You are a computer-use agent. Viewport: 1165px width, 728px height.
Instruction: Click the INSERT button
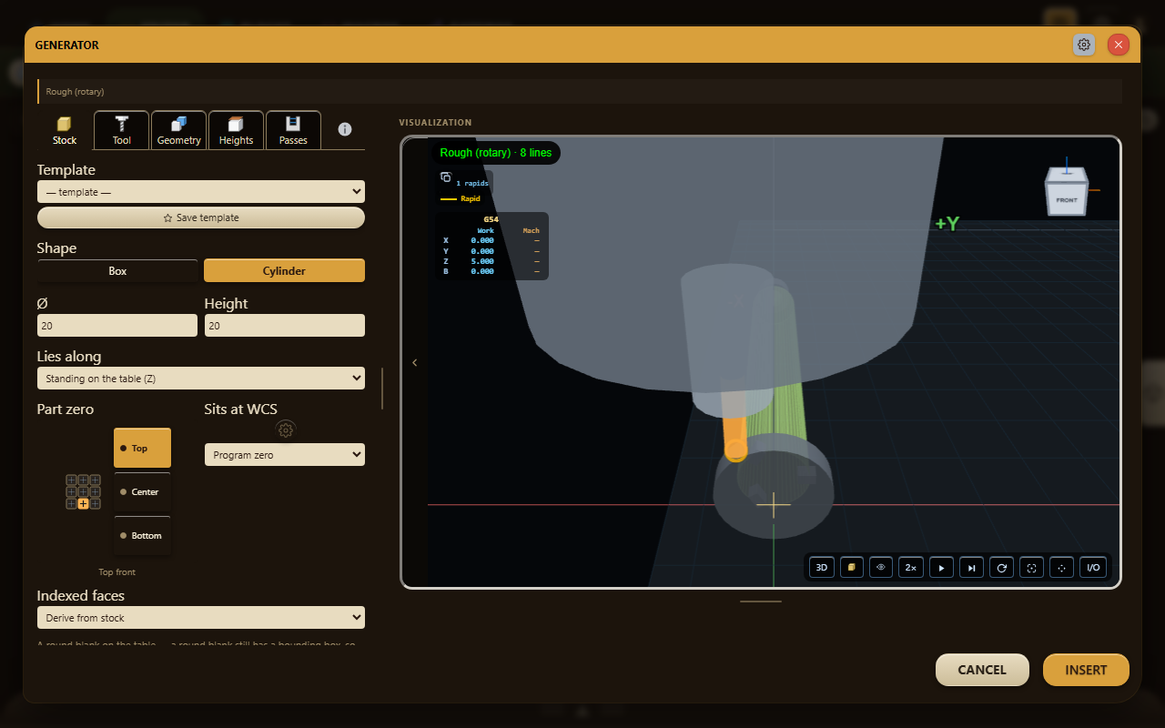tap(1086, 670)
